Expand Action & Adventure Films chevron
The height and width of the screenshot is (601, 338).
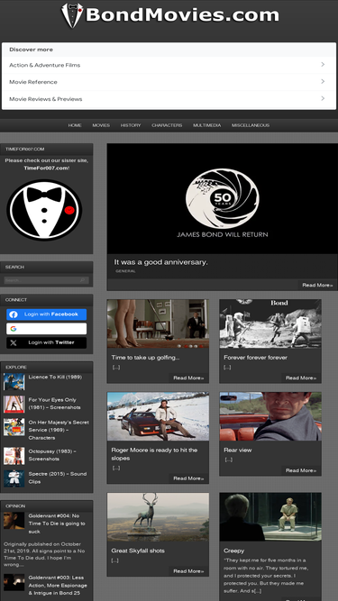coord(323,64)
